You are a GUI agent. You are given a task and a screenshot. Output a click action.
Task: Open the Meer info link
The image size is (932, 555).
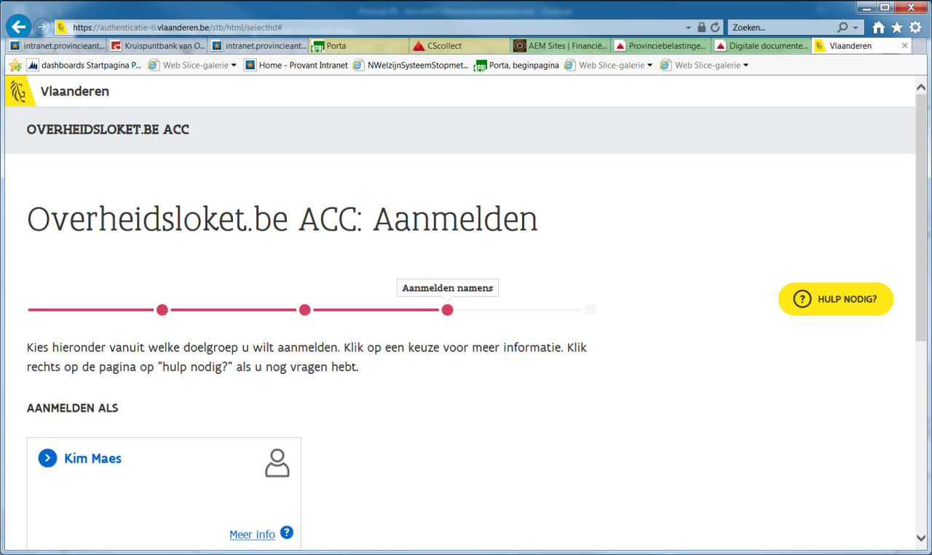pyautogui.click(x=252, y=535)
